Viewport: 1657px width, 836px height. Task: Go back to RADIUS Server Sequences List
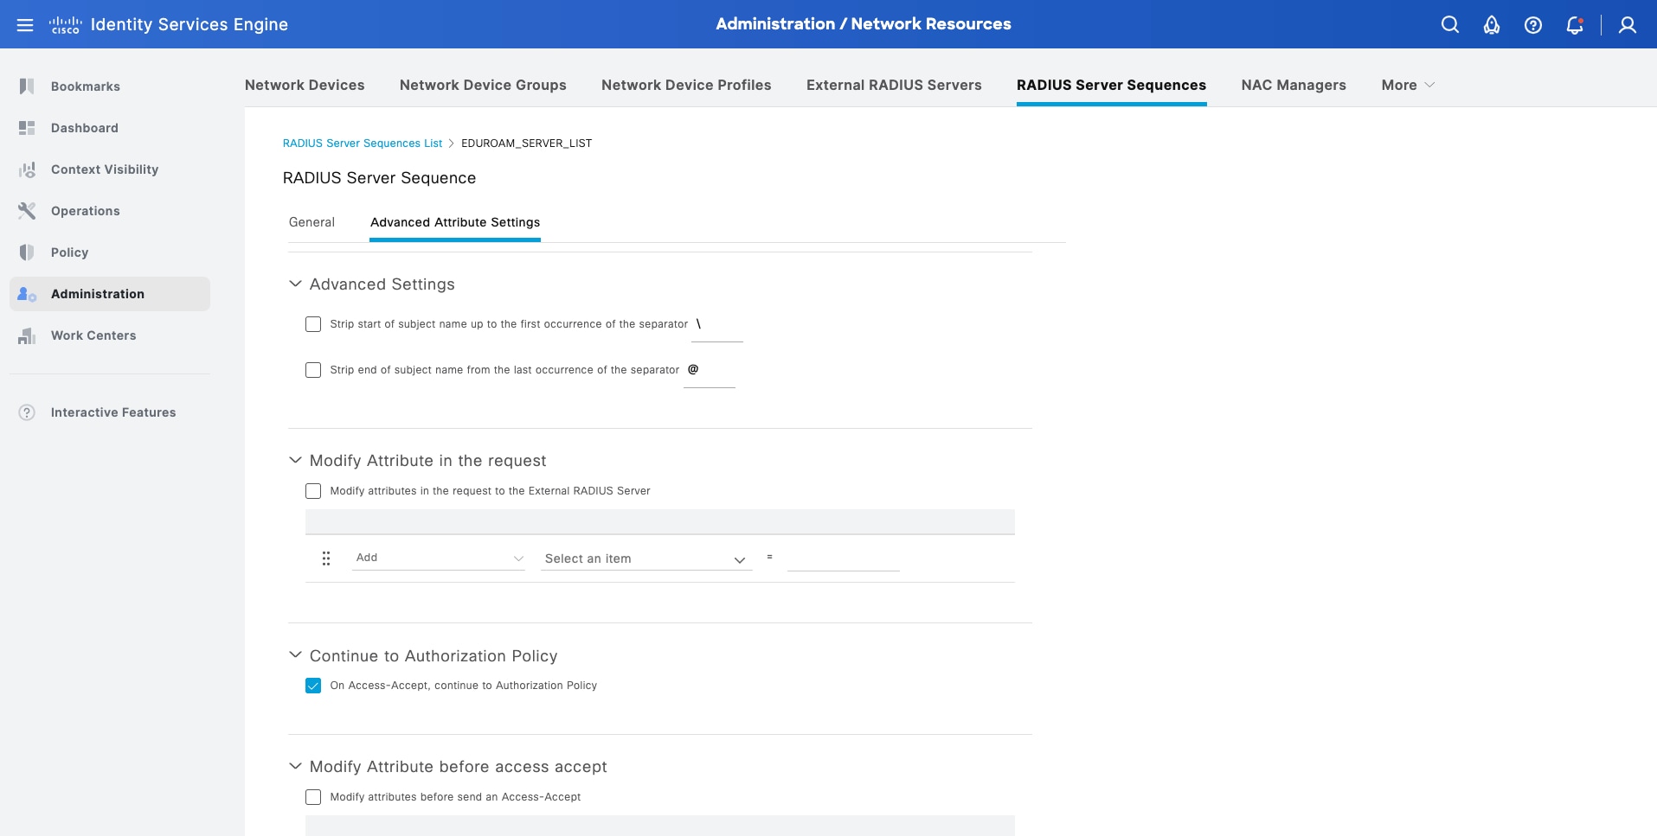[x=362, y=144]
